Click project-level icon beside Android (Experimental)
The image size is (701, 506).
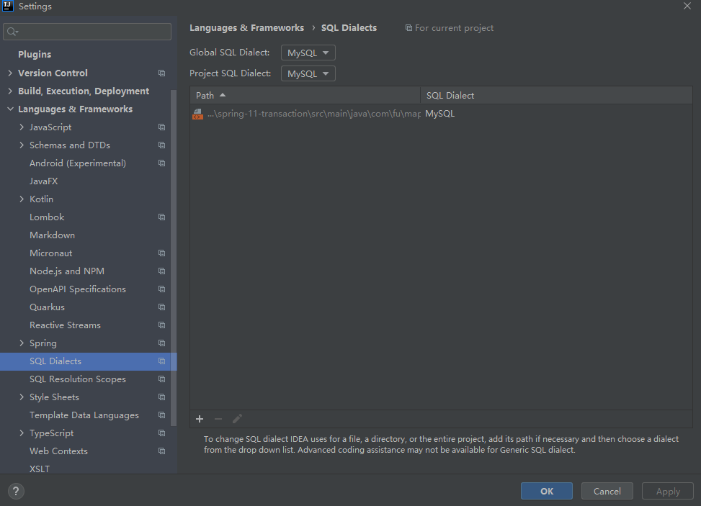pos(162,163)
